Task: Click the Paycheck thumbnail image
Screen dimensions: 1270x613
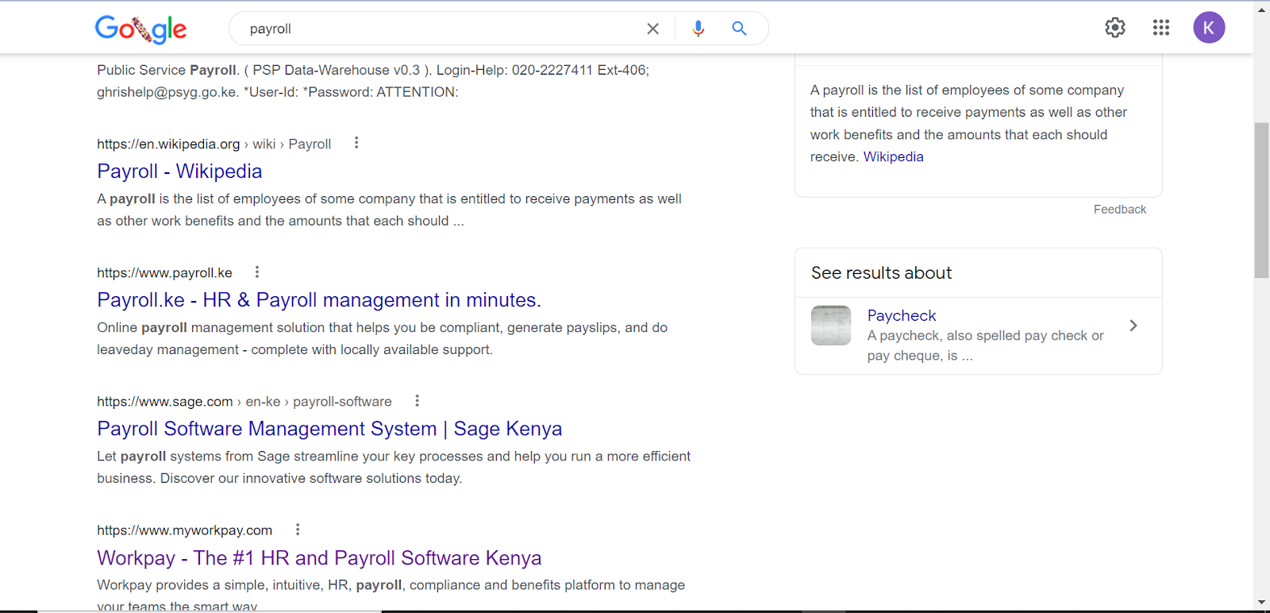Action: point(831,326)
